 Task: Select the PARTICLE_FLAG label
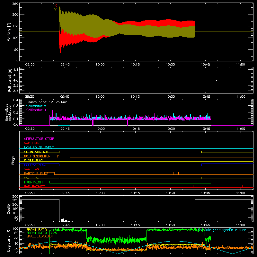point(36,173)
